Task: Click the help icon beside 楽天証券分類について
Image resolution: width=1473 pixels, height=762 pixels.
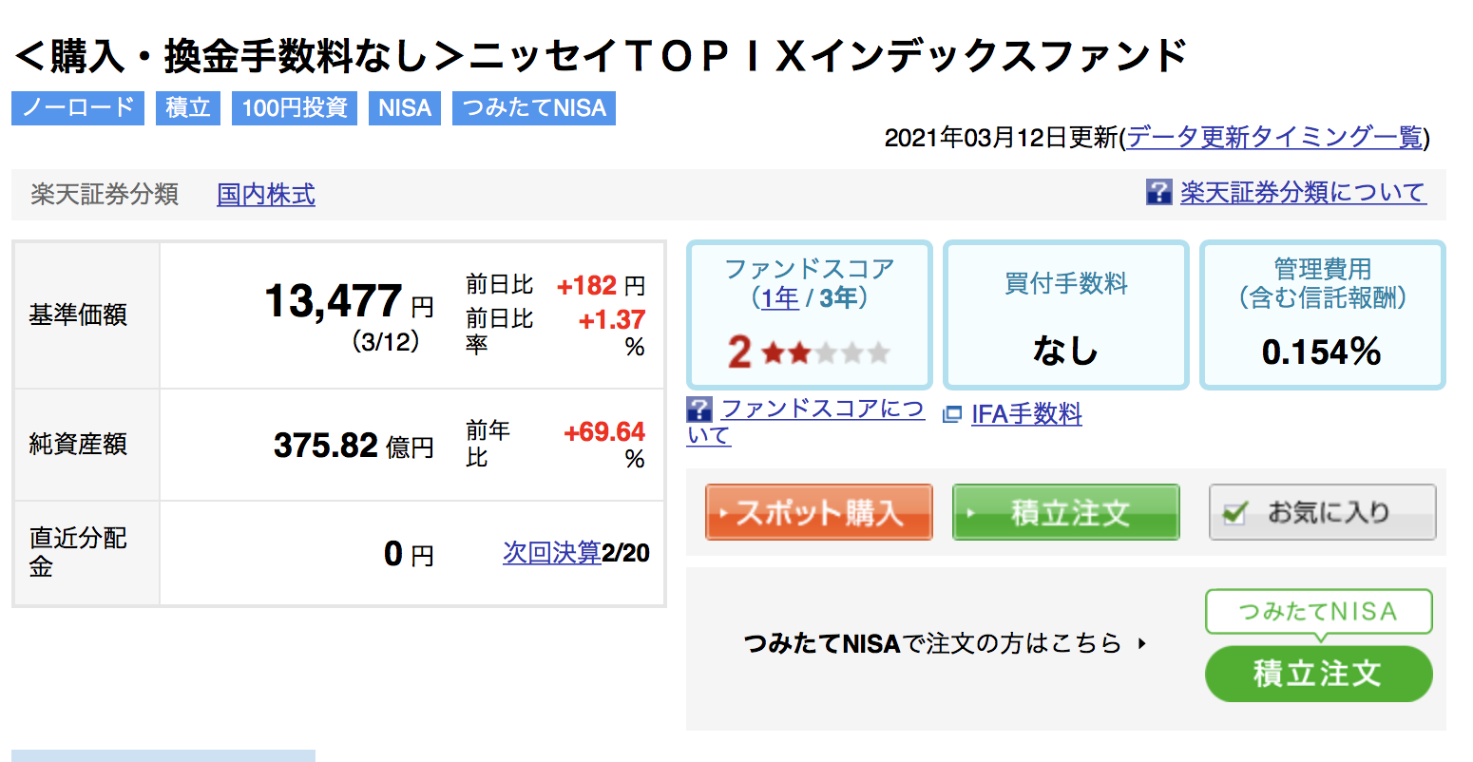Action: click(1158, 192)
